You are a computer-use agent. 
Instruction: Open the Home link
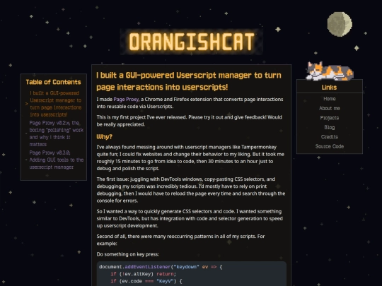click(330, 99)
